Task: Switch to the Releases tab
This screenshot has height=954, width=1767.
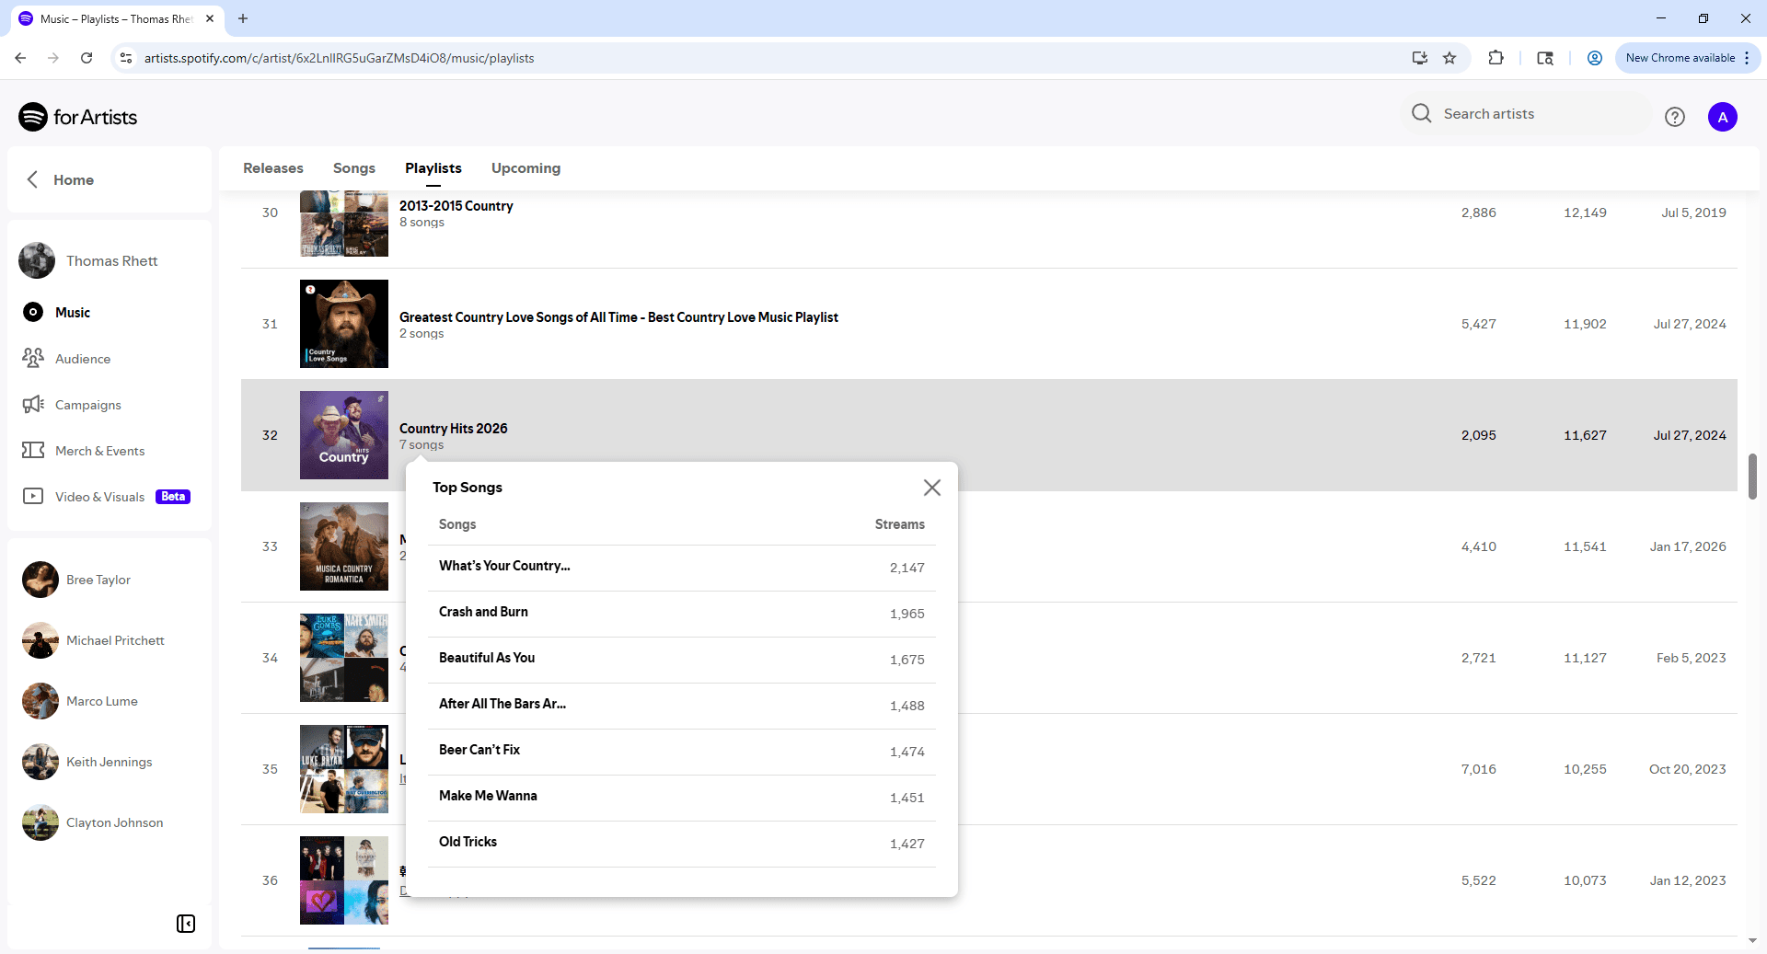Action: click(x=273, y=168)
